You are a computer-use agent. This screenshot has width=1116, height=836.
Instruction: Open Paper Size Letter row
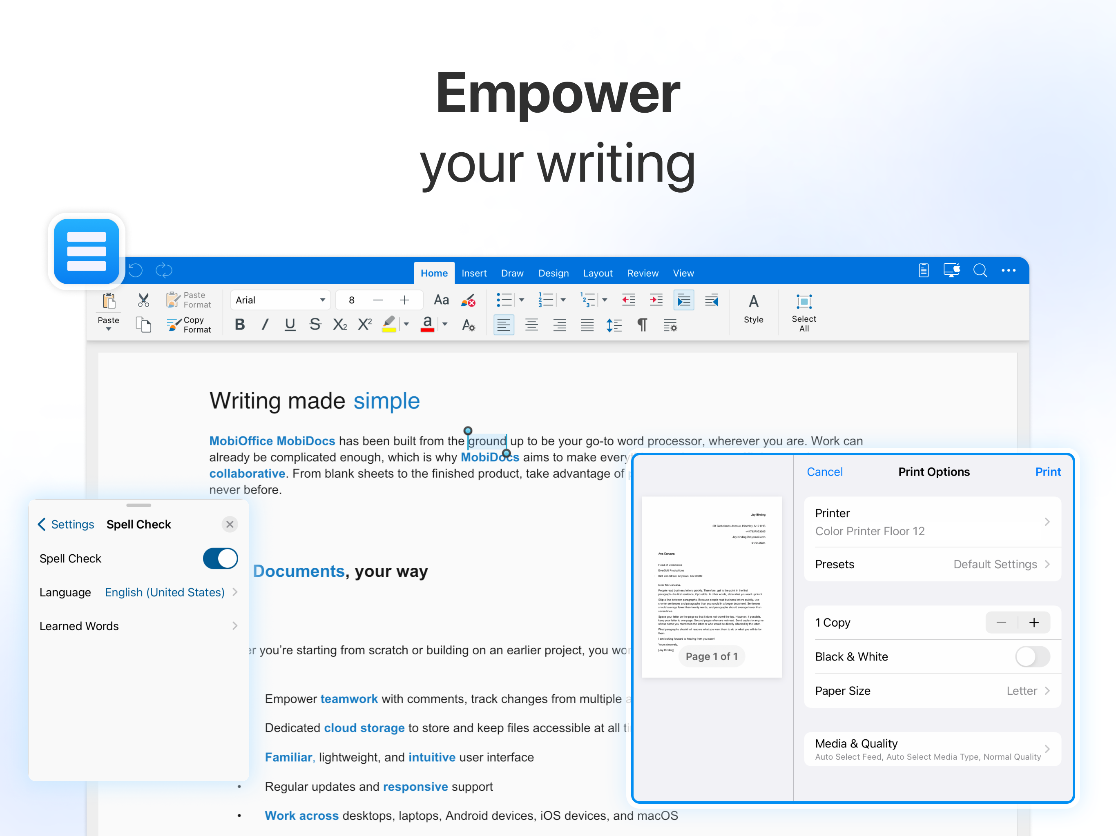tap(932, 691)
